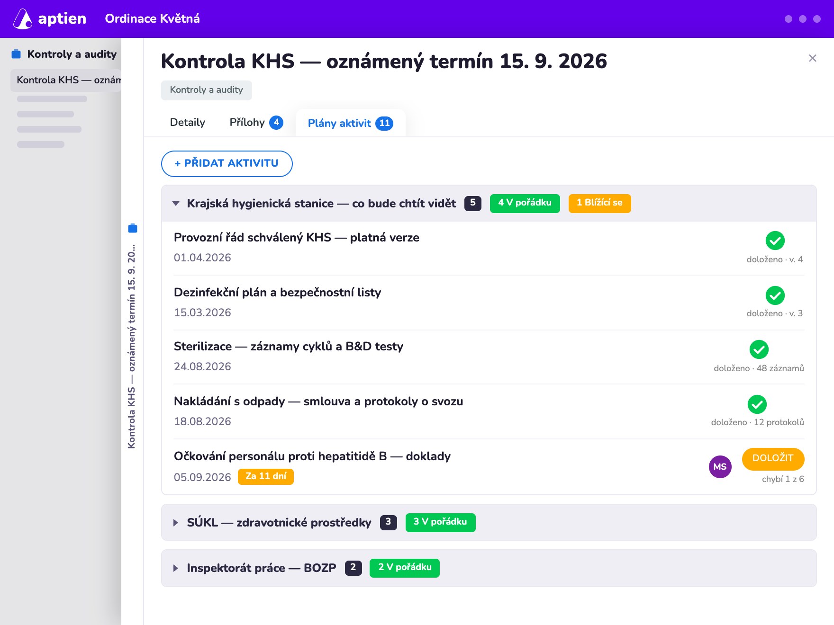The height and width of the screenshot is (625, 834).
Task: Collapse the Krajská hygienická stanice section
Action: point(176,204)
